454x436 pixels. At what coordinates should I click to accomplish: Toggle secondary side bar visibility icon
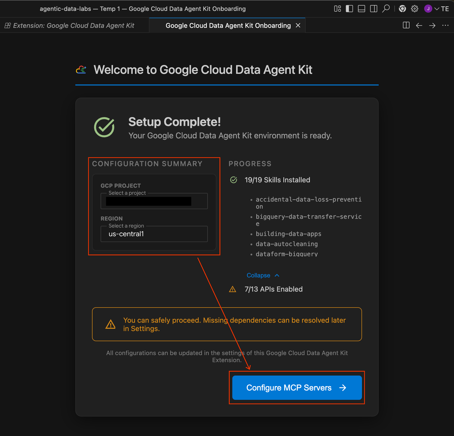[x=374, y=9]
